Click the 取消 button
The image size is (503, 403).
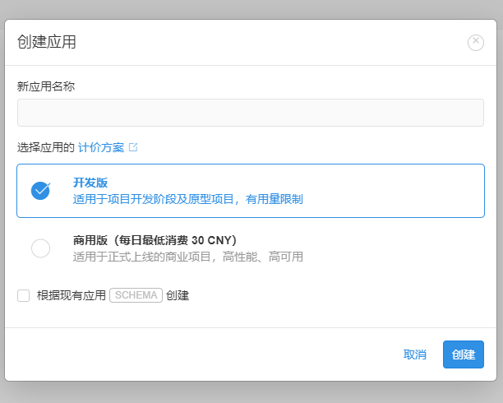click(414, 354)
